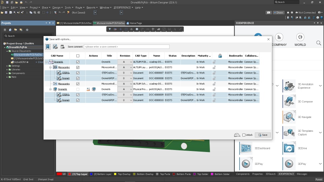Expand the Libraries folder in Projects
The height and width of the screenshot is (182, 324).
point(7,69)
